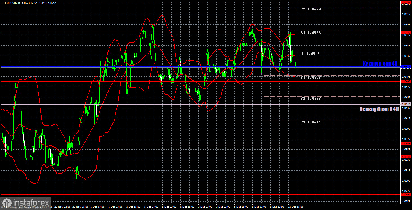
Task: Click the red 1.0485 price tag
Action: tap(406, 81)
